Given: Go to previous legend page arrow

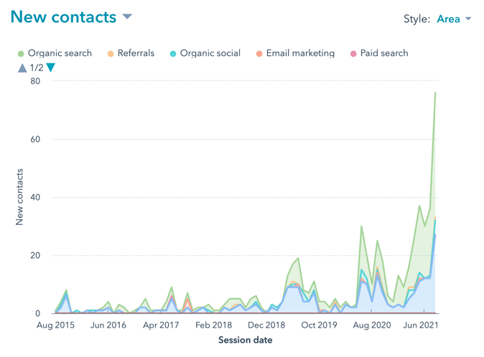Looking at the screenshot, I should 22,68.
